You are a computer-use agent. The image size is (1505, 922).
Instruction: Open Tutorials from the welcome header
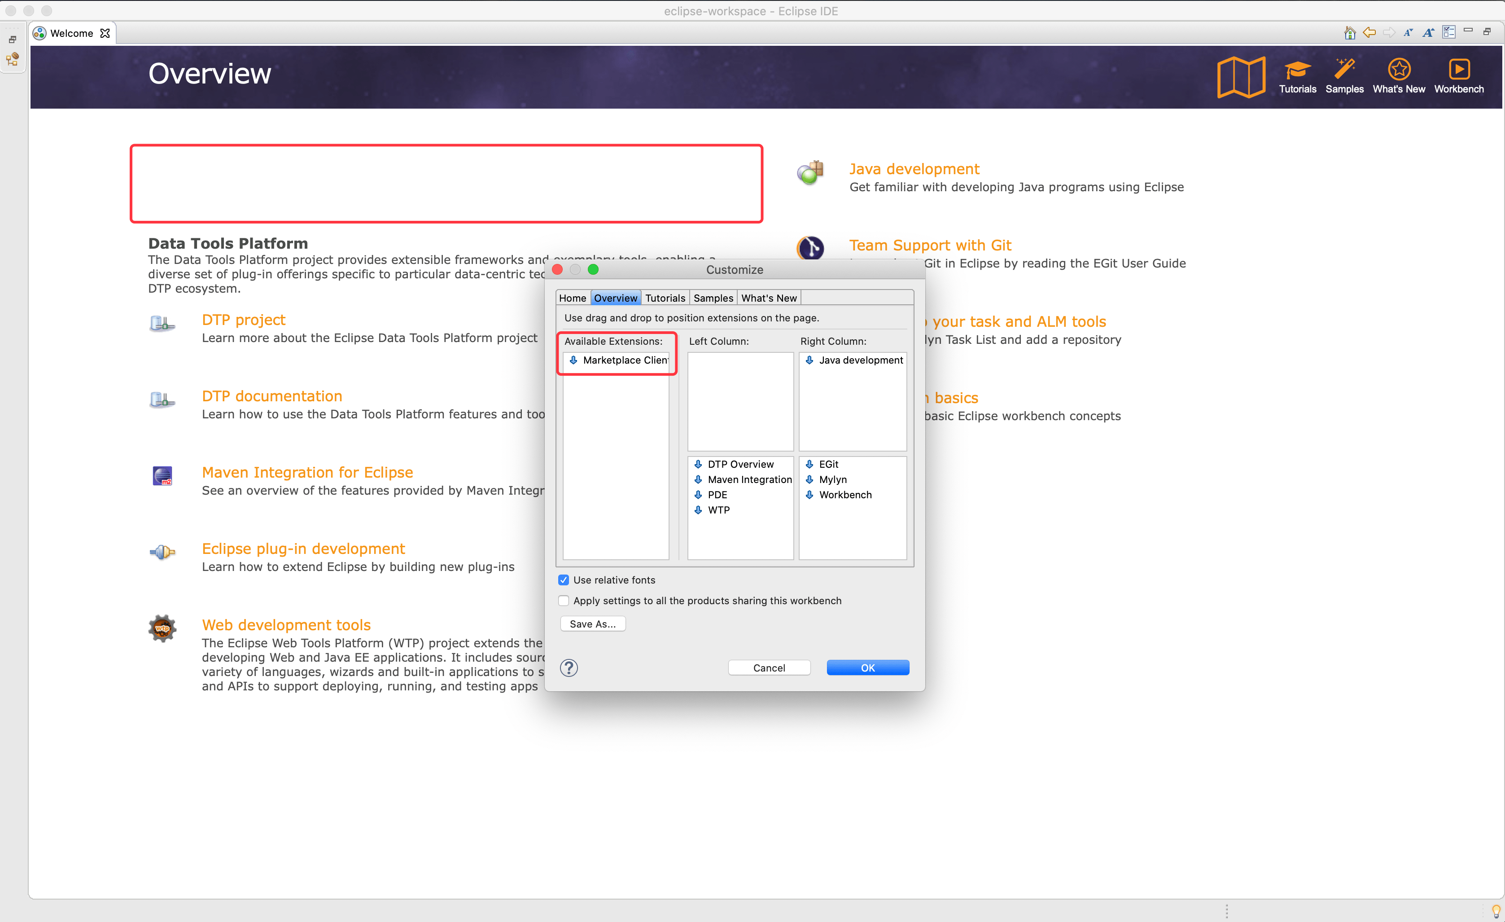1297,77
